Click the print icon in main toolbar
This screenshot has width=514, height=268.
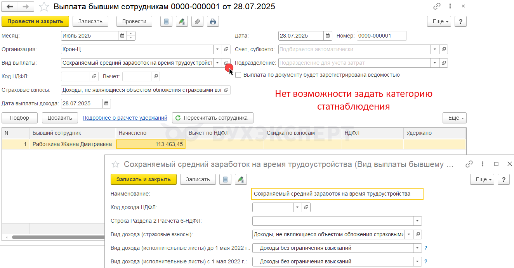pos(213,21)
